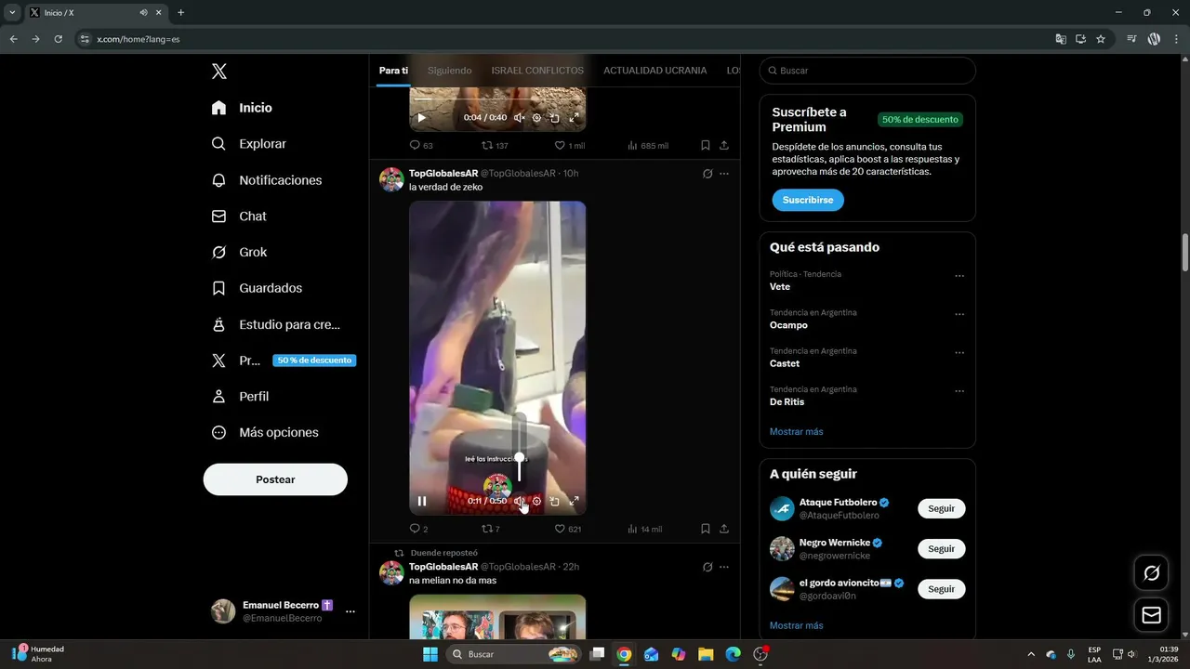The width and height of the screenshot is (1190, 669).
Task: Open Explorar in the sidebar
Action: [x=248, y=144]
